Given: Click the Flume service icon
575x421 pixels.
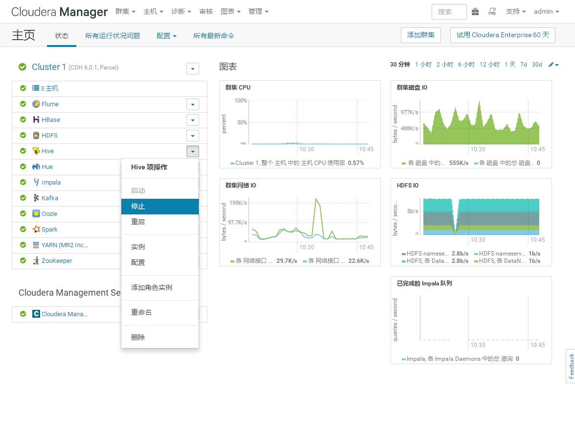Looking at the screenshot, I should click(36, 104).
